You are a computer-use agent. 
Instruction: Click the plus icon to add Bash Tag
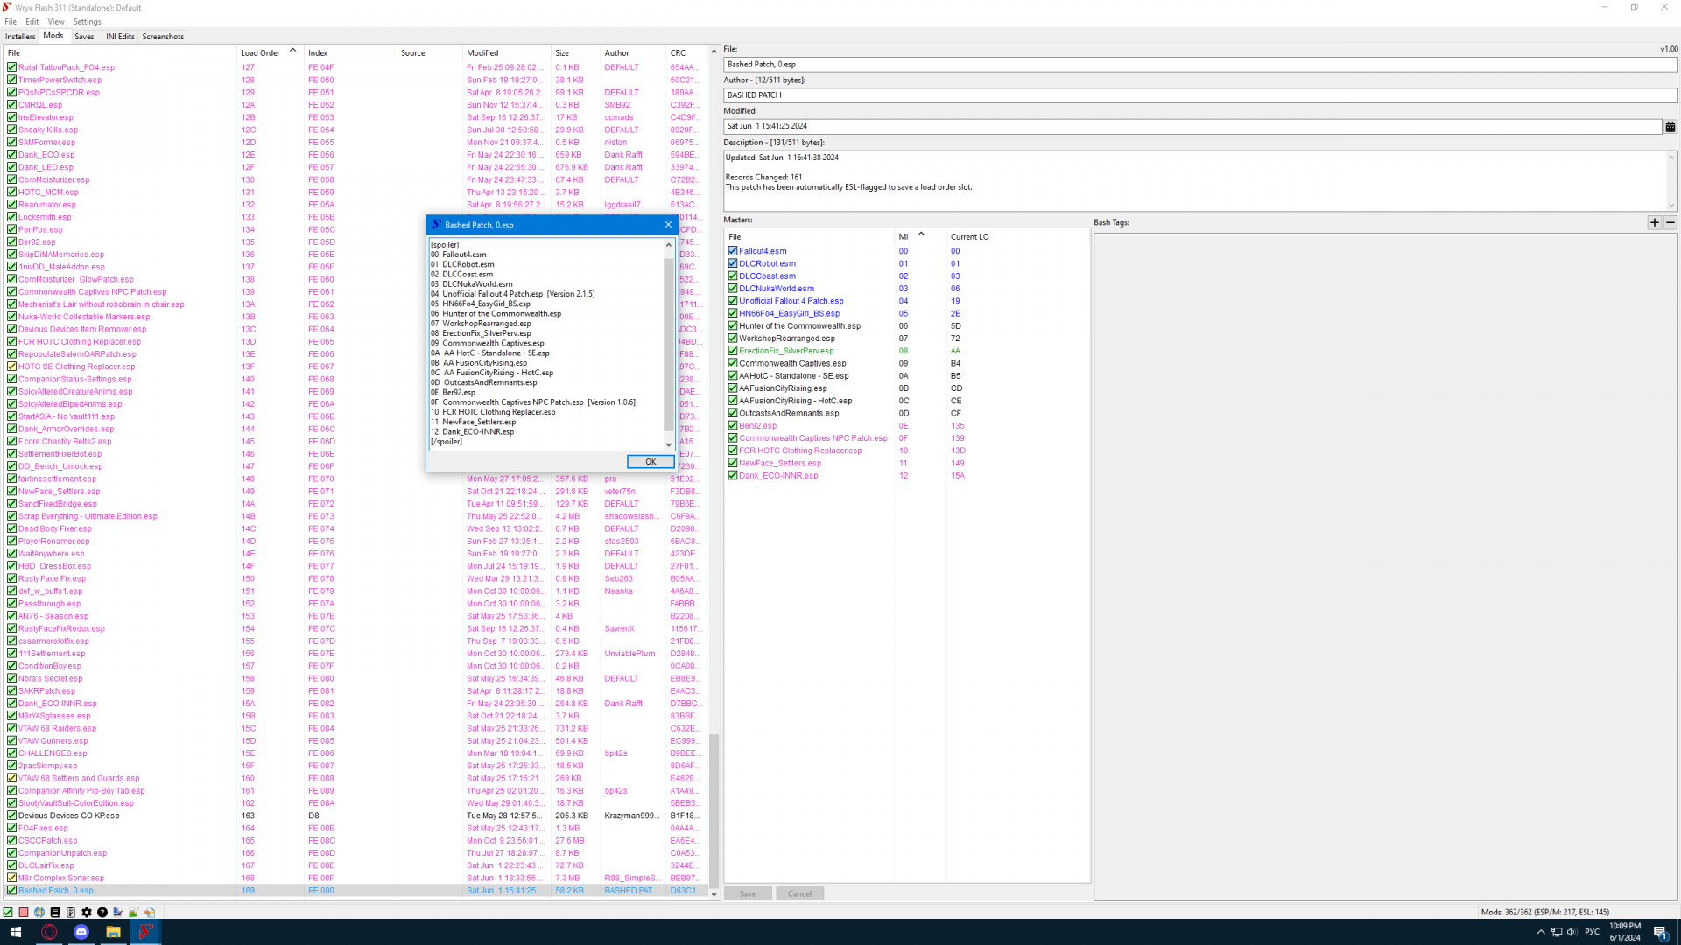tap(1654, 222)
